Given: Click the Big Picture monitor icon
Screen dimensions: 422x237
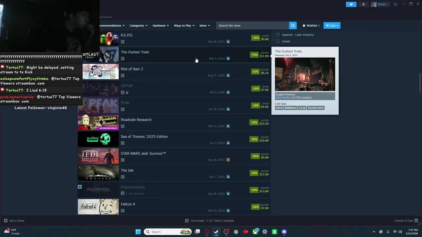Looking at the screenshot, I should [395, 4].
